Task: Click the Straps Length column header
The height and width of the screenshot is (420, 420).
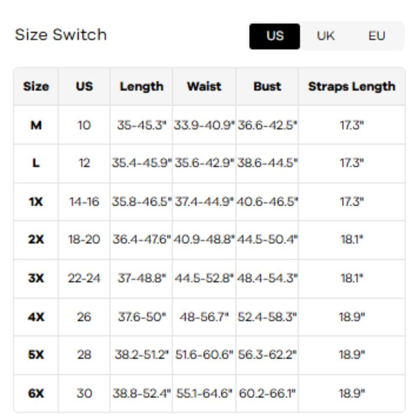Action: point(352,87)
